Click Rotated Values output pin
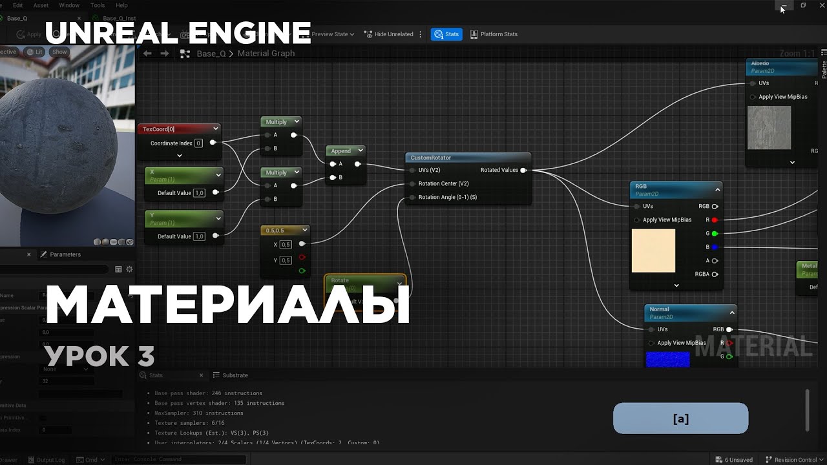Image resolution: width=827 pixels, height=465 pixels. click(523, 170)
